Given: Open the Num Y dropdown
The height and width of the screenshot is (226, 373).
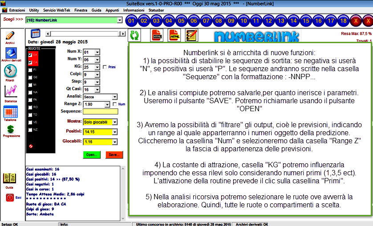Looking at the screenshot, I should [97, 60].
